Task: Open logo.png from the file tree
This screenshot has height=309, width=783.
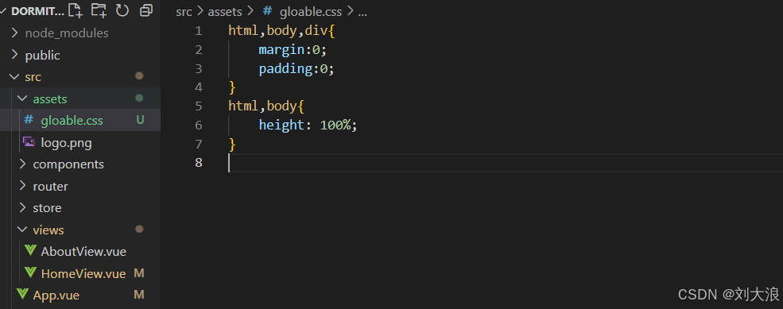Action: [x=67, y=143]
